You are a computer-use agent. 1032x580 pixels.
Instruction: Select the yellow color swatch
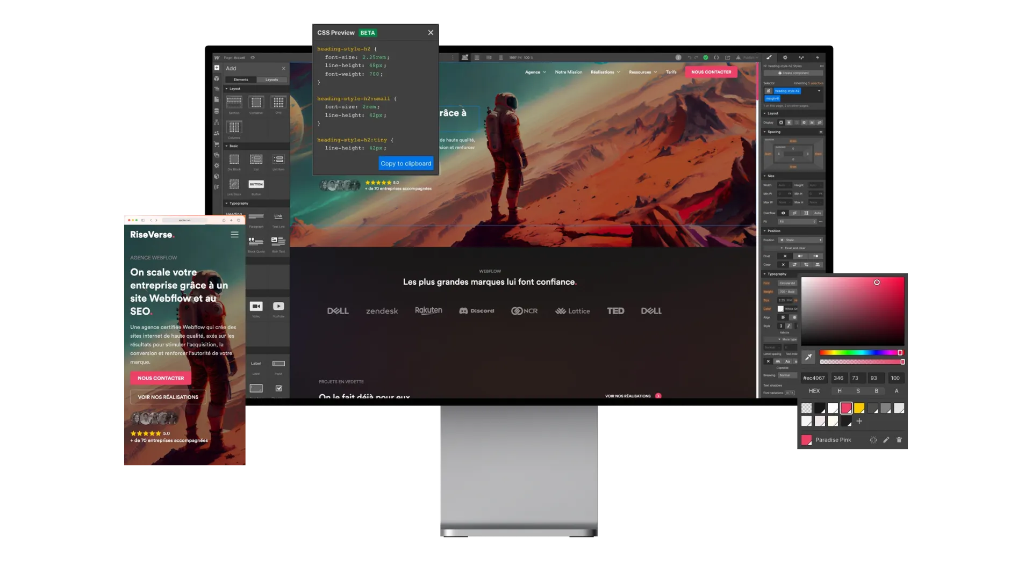[x=859, y=408]
